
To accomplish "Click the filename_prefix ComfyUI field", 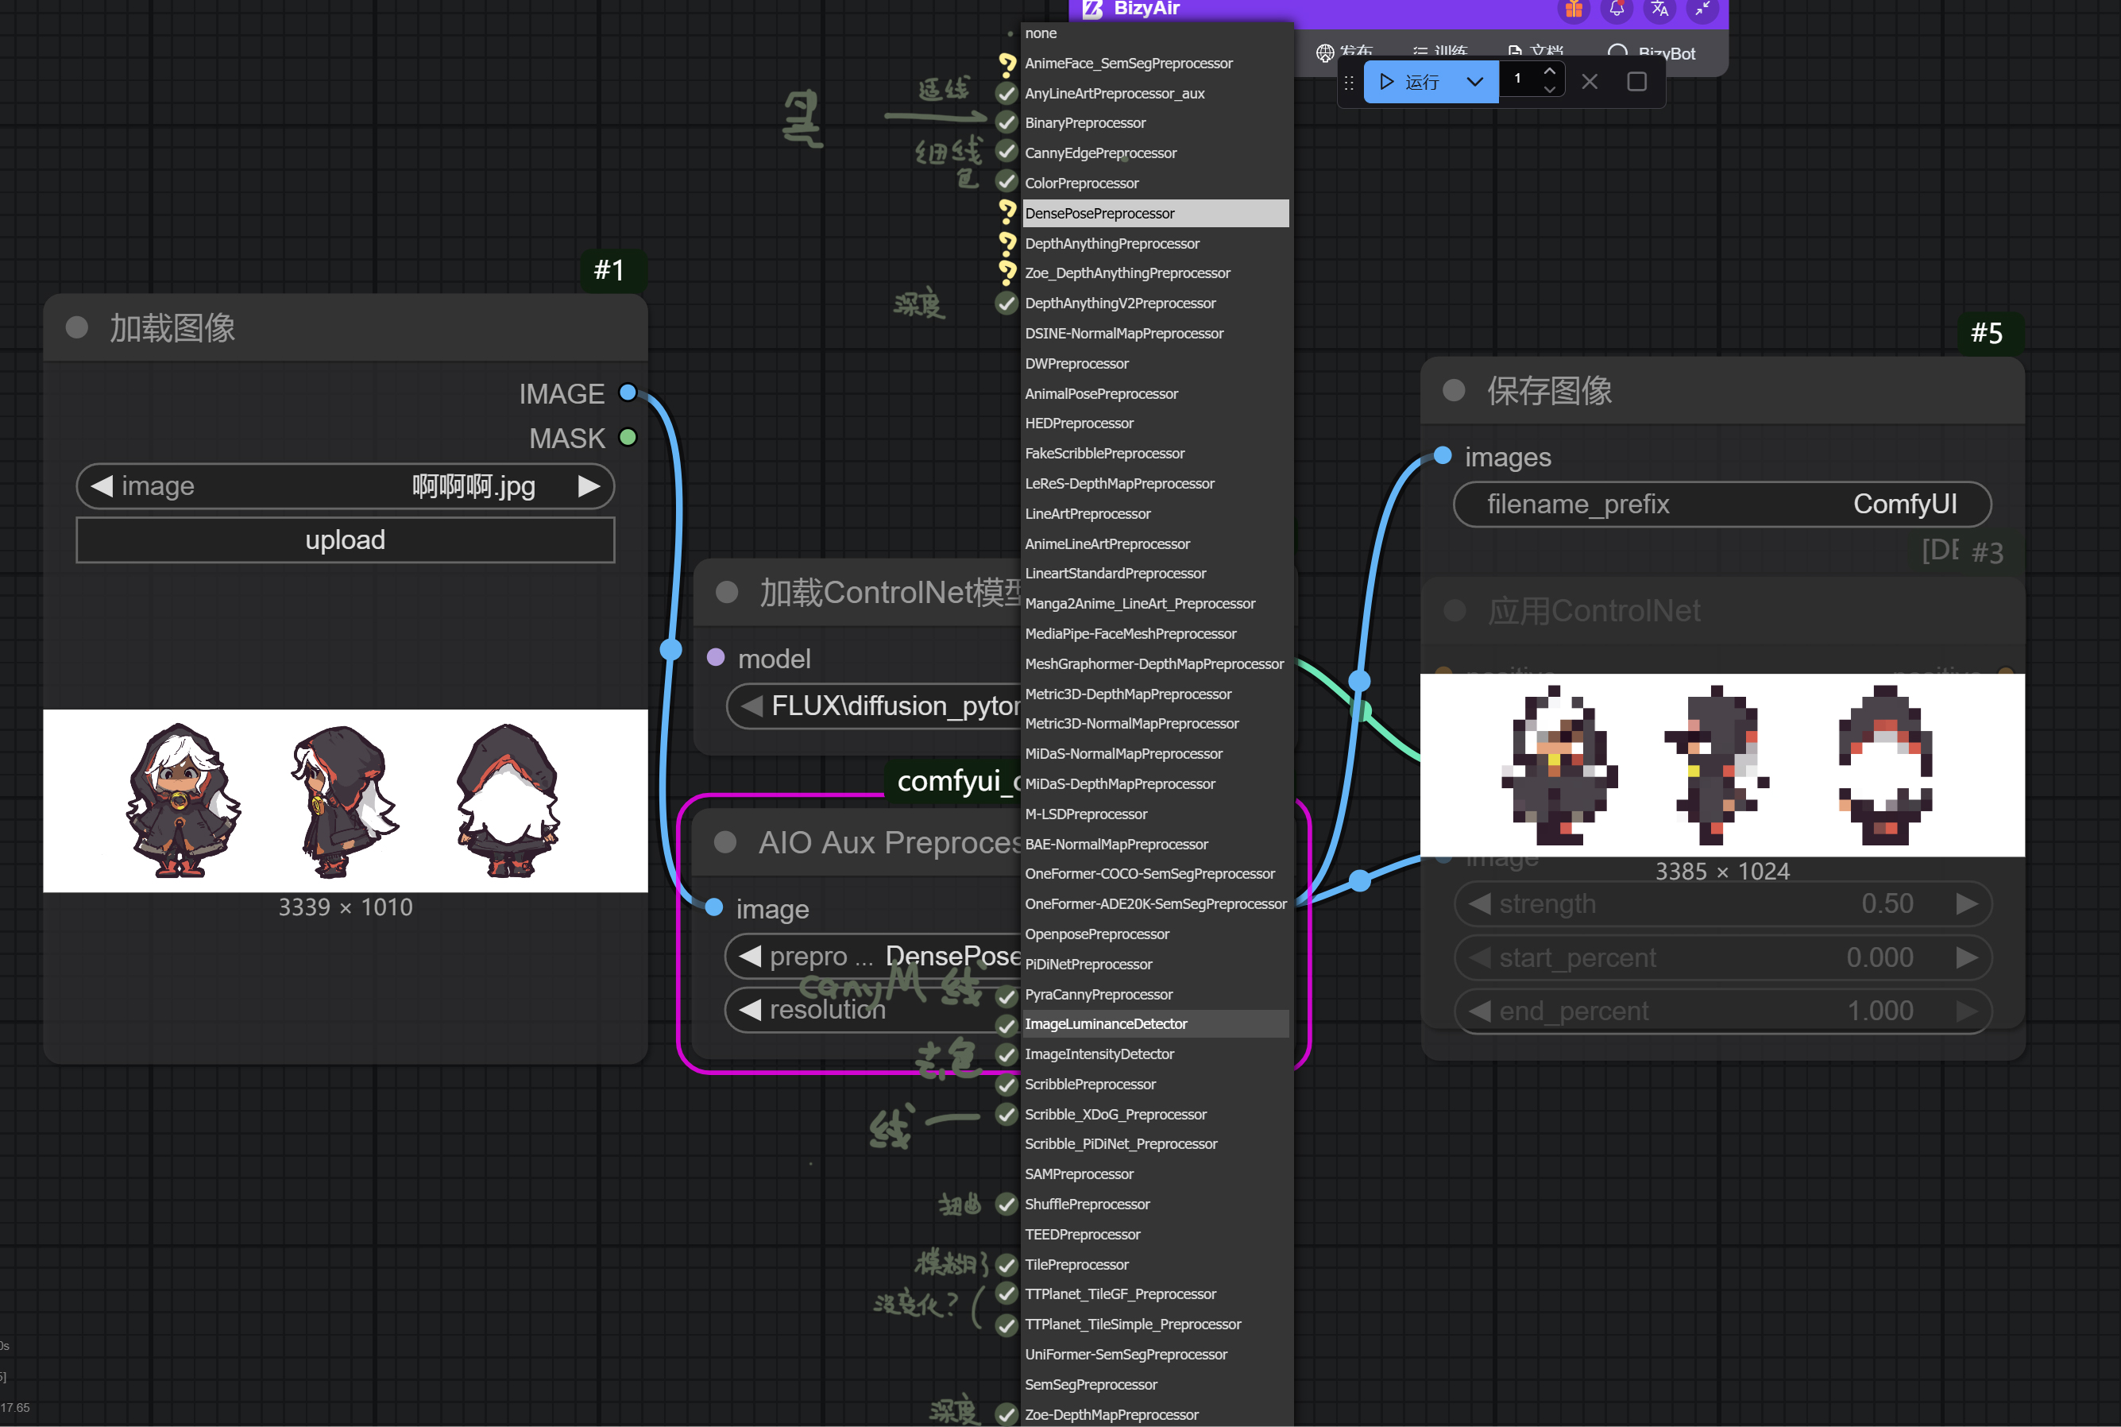I will tap(1721, 505).
